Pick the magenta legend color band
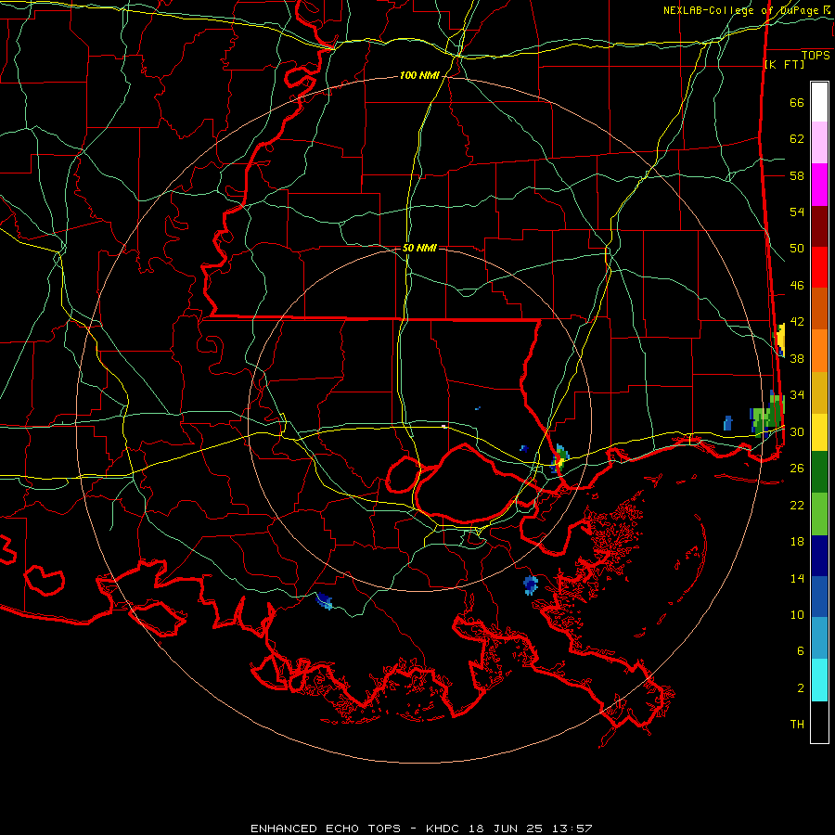Image resolution: width=835 pixels, height=835 pixels. [x=819, y=185]
